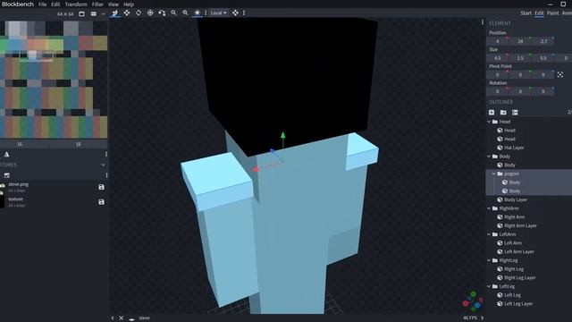572x322 pixels.
Task: Click the UV editor texture preview
Action: pos(54,80)
